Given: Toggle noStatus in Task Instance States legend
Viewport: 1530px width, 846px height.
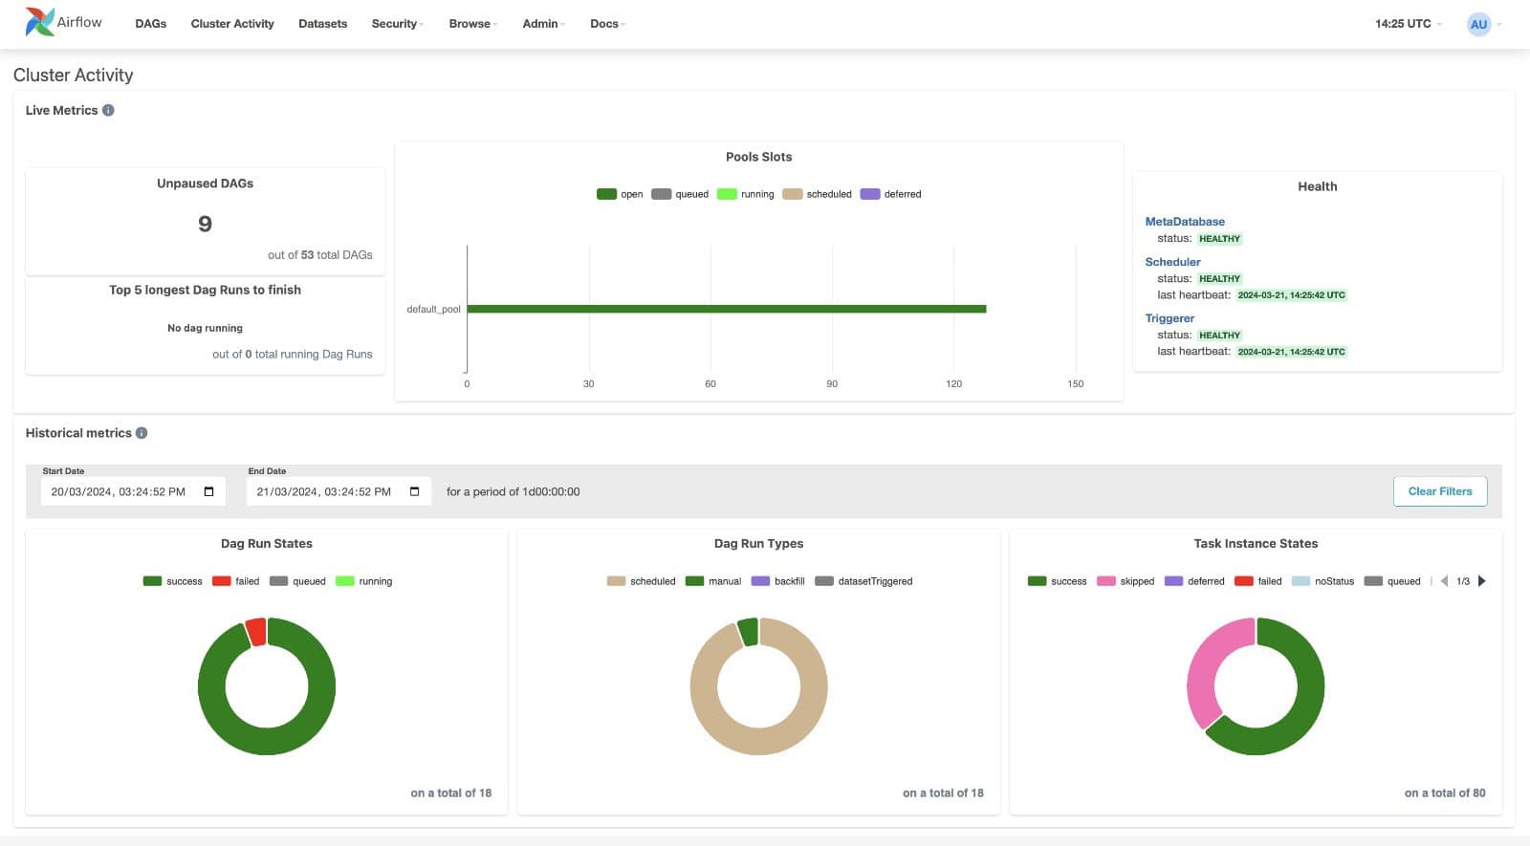Looking at the screenshot, I should (1322, 581).
